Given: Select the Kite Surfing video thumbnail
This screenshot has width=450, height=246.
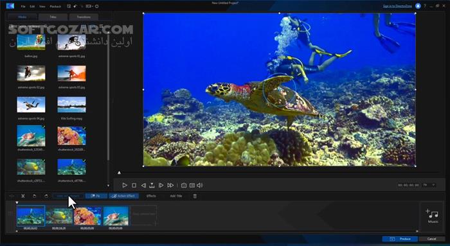Looking at the screenshot, I should 71,105.
